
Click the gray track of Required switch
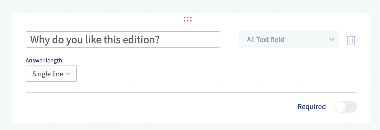pyautogui.click(x=351, y=107)
